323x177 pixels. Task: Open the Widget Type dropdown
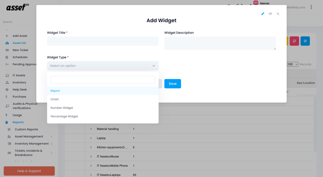click(x=103, y=66)
